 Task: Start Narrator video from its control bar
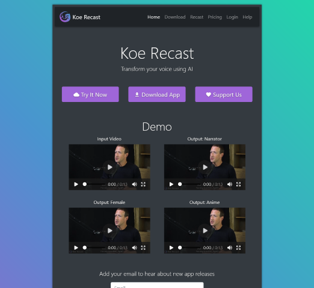click(x=171, y=184)
